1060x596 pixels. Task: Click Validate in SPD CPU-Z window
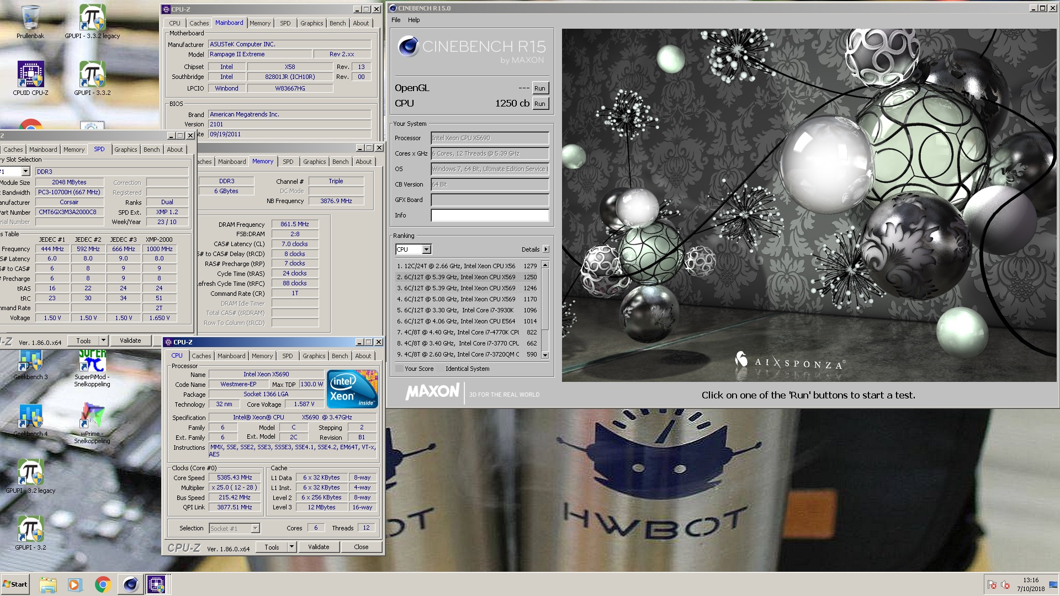pyautogui.click(x=130, y=340)
